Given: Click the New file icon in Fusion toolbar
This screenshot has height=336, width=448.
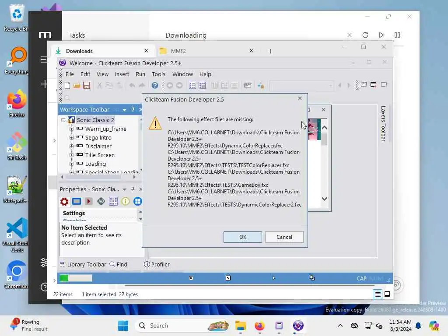Looking at the screenshot, I should click(67, 85).
